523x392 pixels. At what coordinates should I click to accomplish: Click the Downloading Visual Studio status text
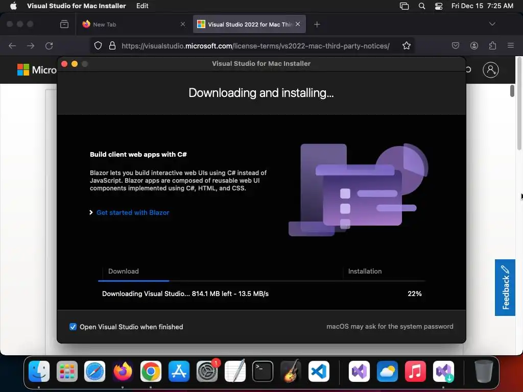click(185, 293)
